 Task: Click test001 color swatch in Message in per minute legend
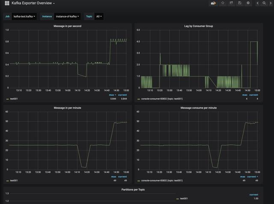[8, 181]
